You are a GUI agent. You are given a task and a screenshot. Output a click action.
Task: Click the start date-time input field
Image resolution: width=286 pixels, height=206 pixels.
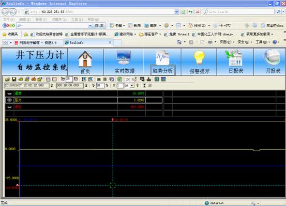pos(27,85)
